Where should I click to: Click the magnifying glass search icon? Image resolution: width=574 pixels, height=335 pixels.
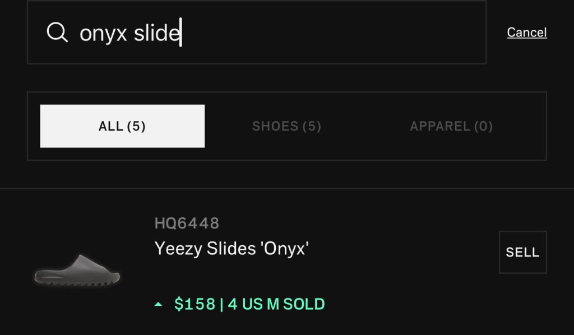(57, 33)
